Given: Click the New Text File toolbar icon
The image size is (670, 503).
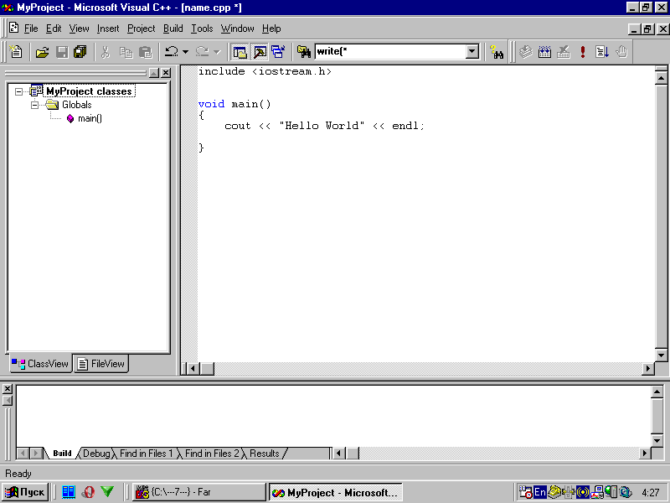Looking at the screenshot, I should [16, 52].
